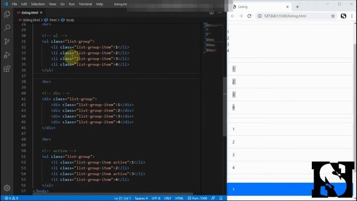
Task: Click the feedback icon in status bar
Action: tap(213, 198)
